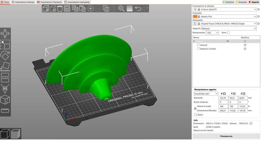Click the Arrange objects icon
Viewport: 261px width, 147px height.
(67, 9)
